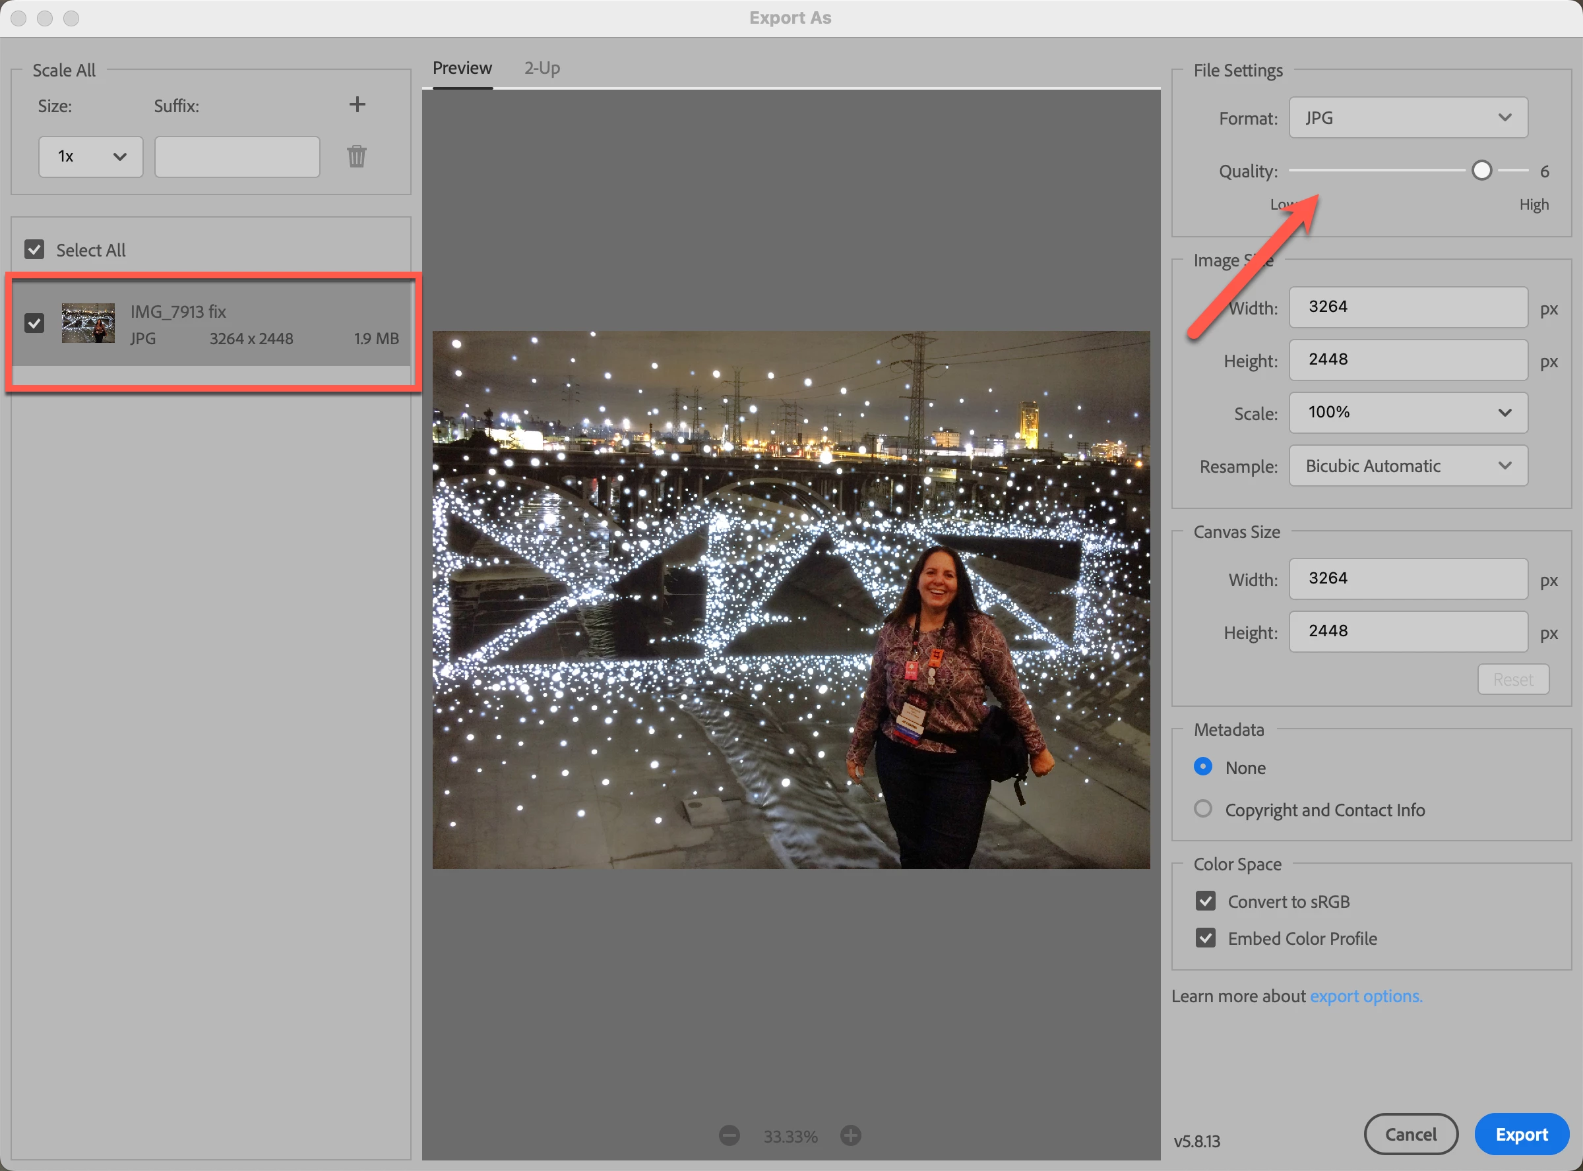Click the trash icon to delete the scale row
Image resolution: width=1583 pixels, height=1171 pixels.
point(357,157)
